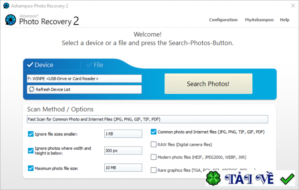Click Refresh Device List button
Screen dimensions: 299x190
point(84,89)
